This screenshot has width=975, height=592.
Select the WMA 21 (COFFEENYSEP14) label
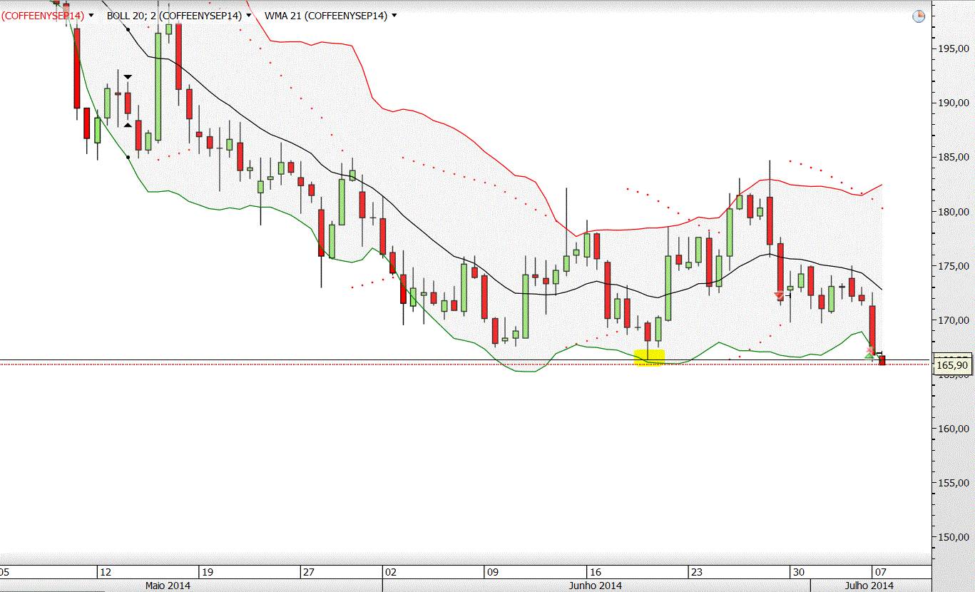click(326, 15)
